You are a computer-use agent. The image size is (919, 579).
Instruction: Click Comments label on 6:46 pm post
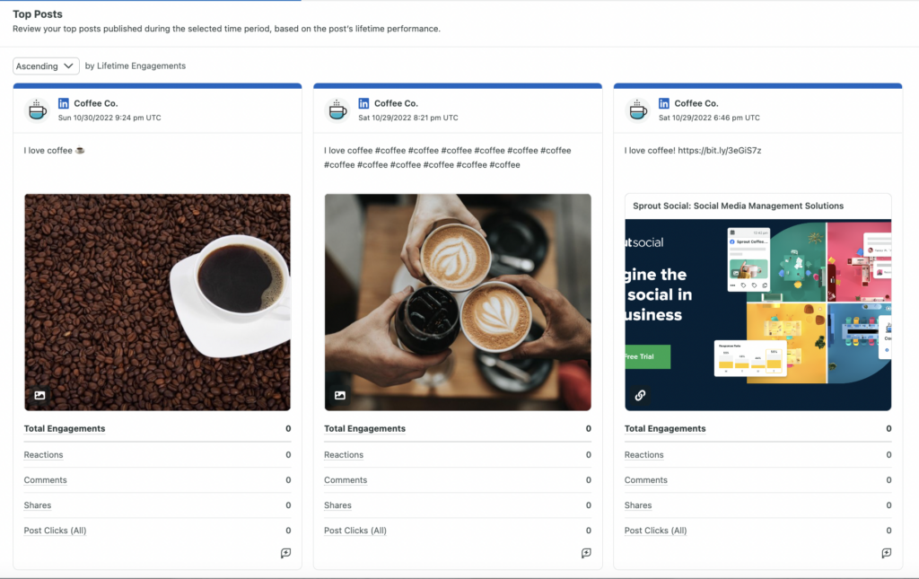coord(645,480)
